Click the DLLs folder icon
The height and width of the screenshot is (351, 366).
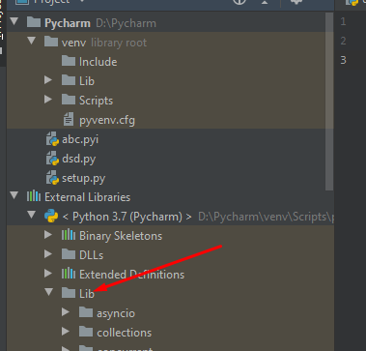click(69, 254)
